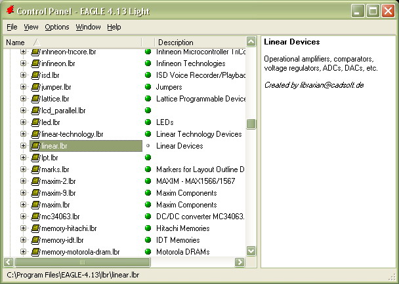399x284 pixels.
Task: Expand the isd.lbr tree node
Action: click(x=23, y=75)
